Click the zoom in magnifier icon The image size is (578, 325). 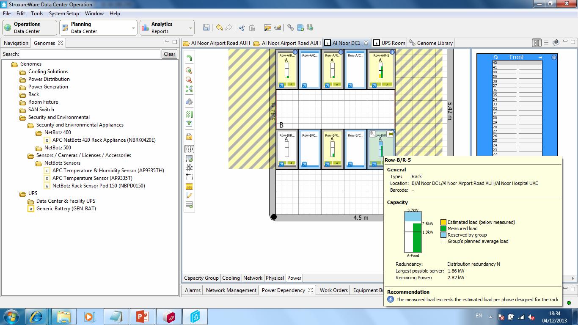tap(189, 70)
